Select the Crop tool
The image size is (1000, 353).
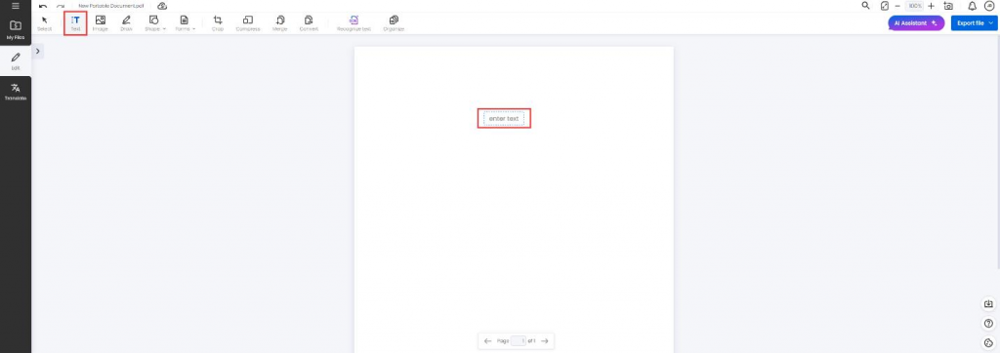(x=218, y=23)
